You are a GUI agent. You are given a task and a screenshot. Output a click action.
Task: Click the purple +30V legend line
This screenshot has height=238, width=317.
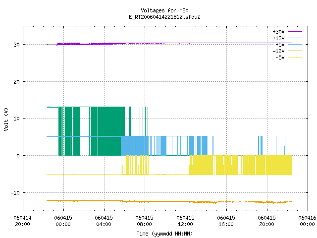tap(295, 32)
